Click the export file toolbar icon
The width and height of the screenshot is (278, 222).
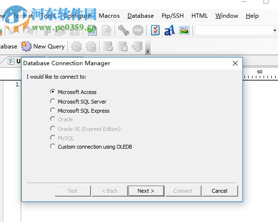[107, 30]
